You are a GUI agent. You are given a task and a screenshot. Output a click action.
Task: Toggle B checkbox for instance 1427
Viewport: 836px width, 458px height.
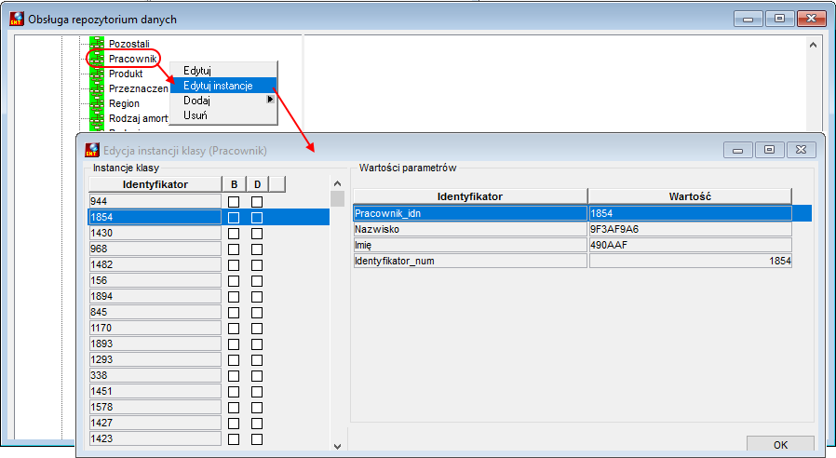coord(234,424)
